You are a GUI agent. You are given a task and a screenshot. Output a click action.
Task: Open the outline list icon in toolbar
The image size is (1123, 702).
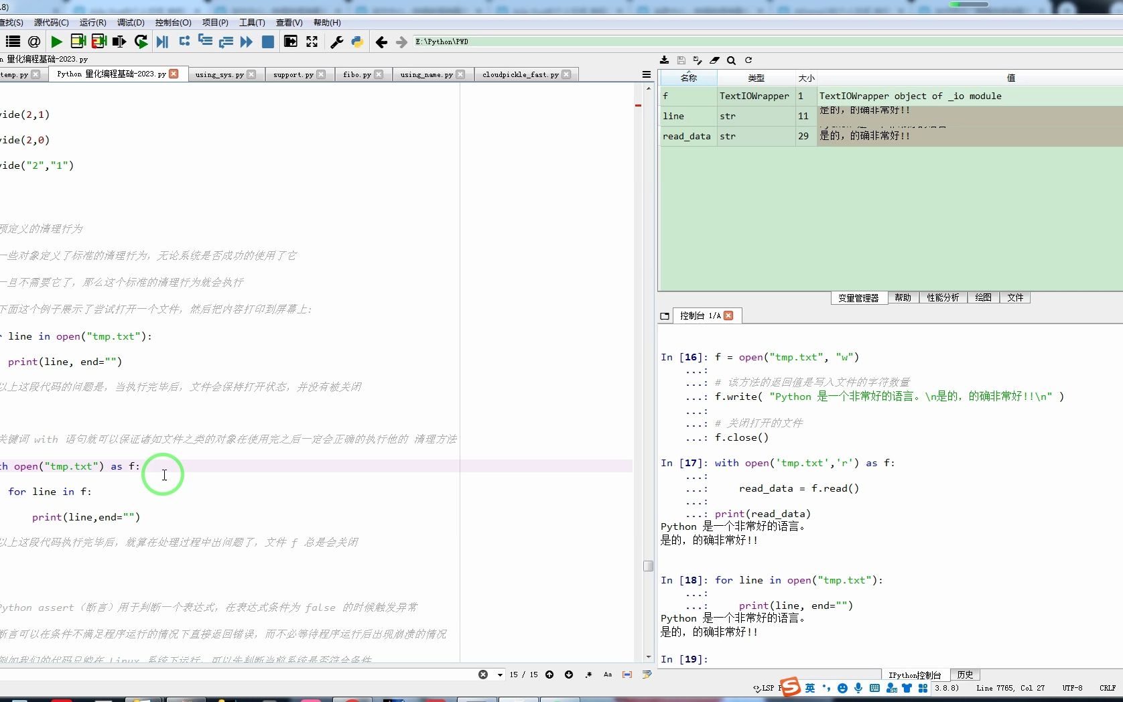(x=13, y=42)
